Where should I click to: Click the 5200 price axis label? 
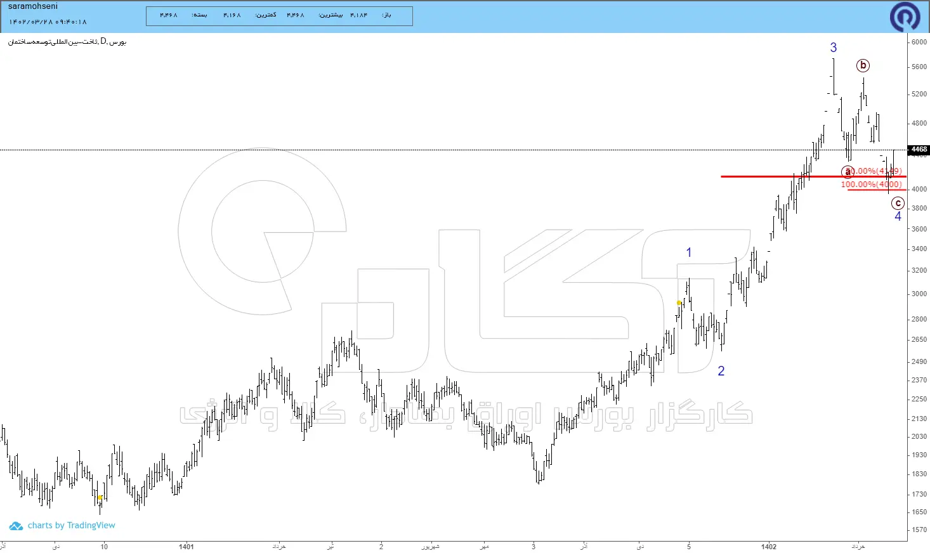[x=919, y=94]
